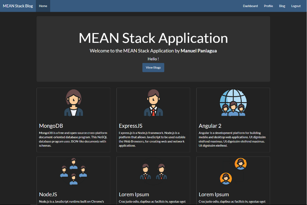
Task: Click the MEAN Stack Application main title
Action: 153,38
